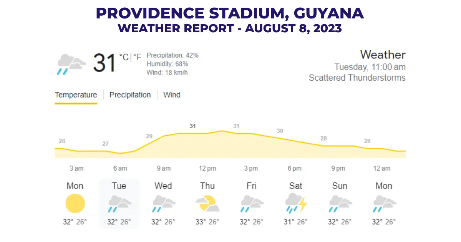The height and width of the screenshot is (242, 461).
Task: Select the Temperature tab
Action: [x=76, y=94]
